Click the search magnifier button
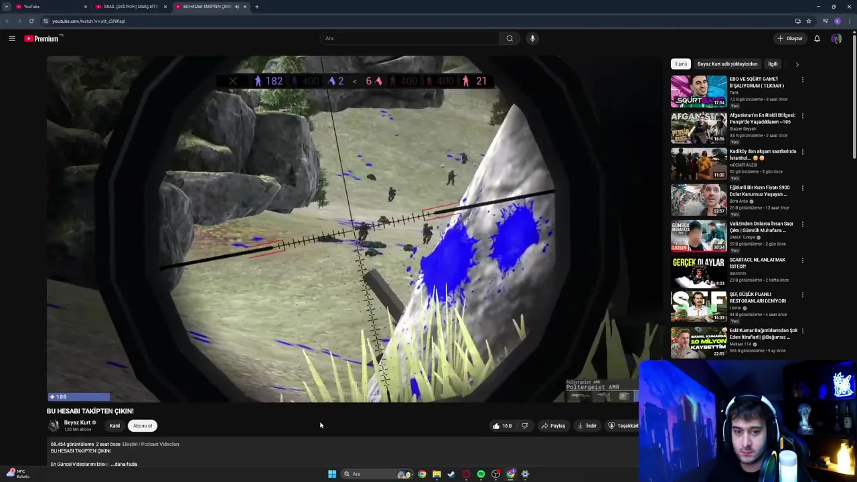 [x=510, y=38]
